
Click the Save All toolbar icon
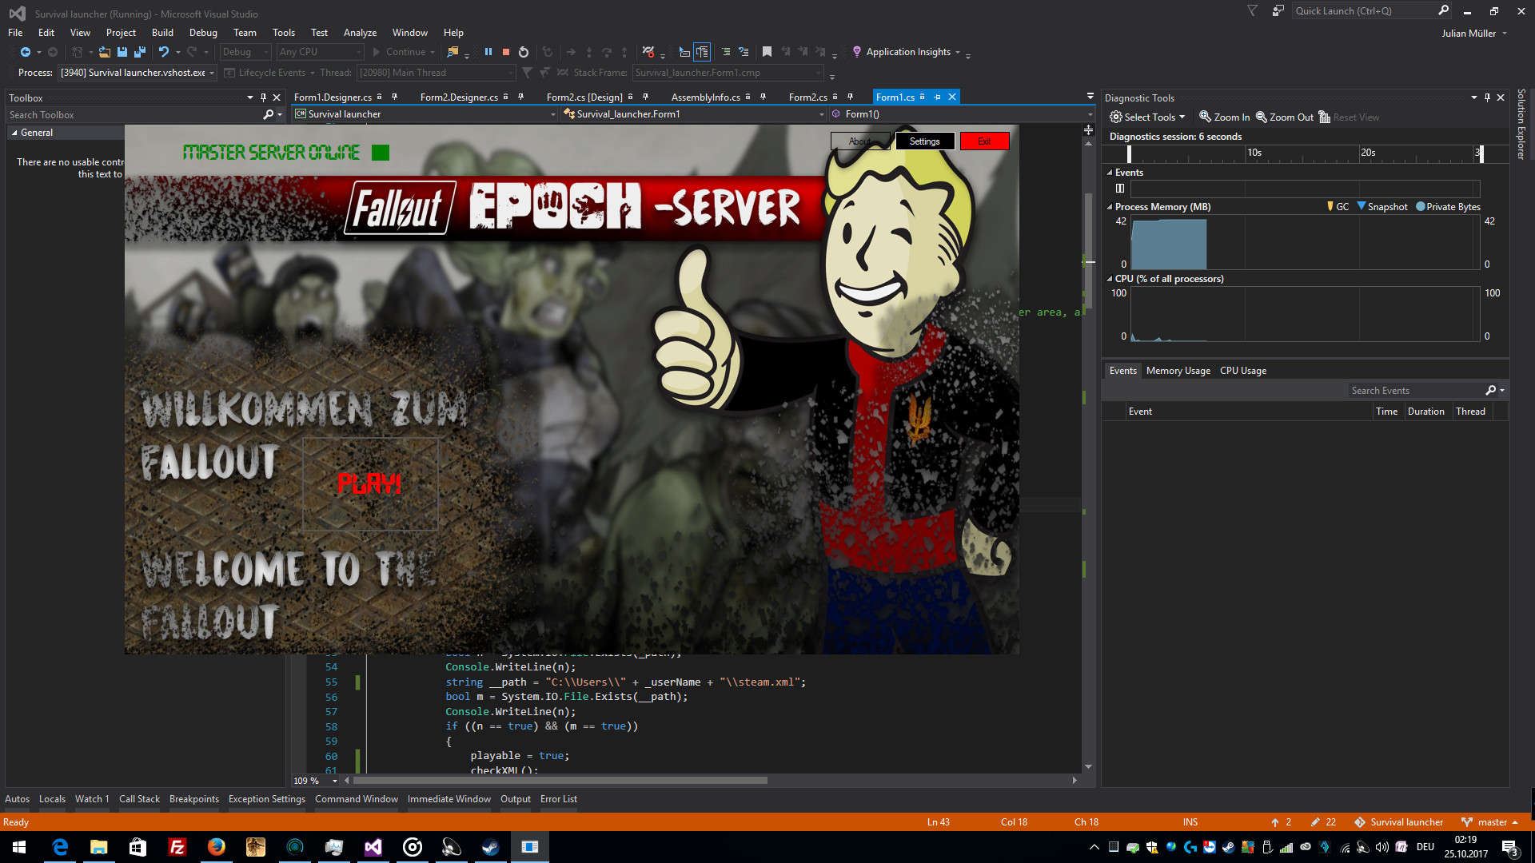coord(140,52)
